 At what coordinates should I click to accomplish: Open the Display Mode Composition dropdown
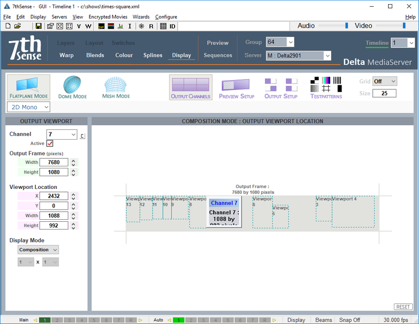[38, 250]
